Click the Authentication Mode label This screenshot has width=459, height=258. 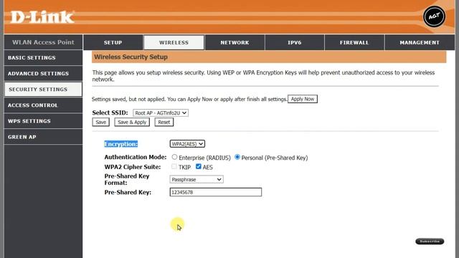point(136,157)
